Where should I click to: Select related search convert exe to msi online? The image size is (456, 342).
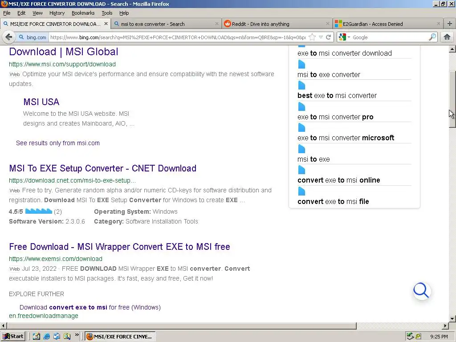coord(339,180)
